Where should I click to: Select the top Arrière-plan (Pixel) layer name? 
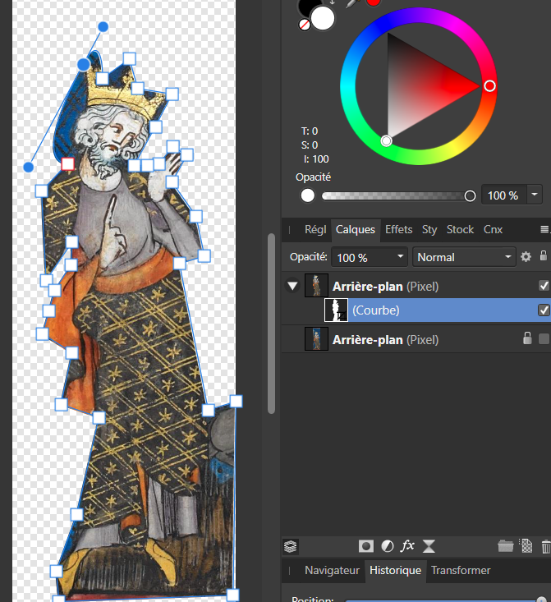point(385,287)
